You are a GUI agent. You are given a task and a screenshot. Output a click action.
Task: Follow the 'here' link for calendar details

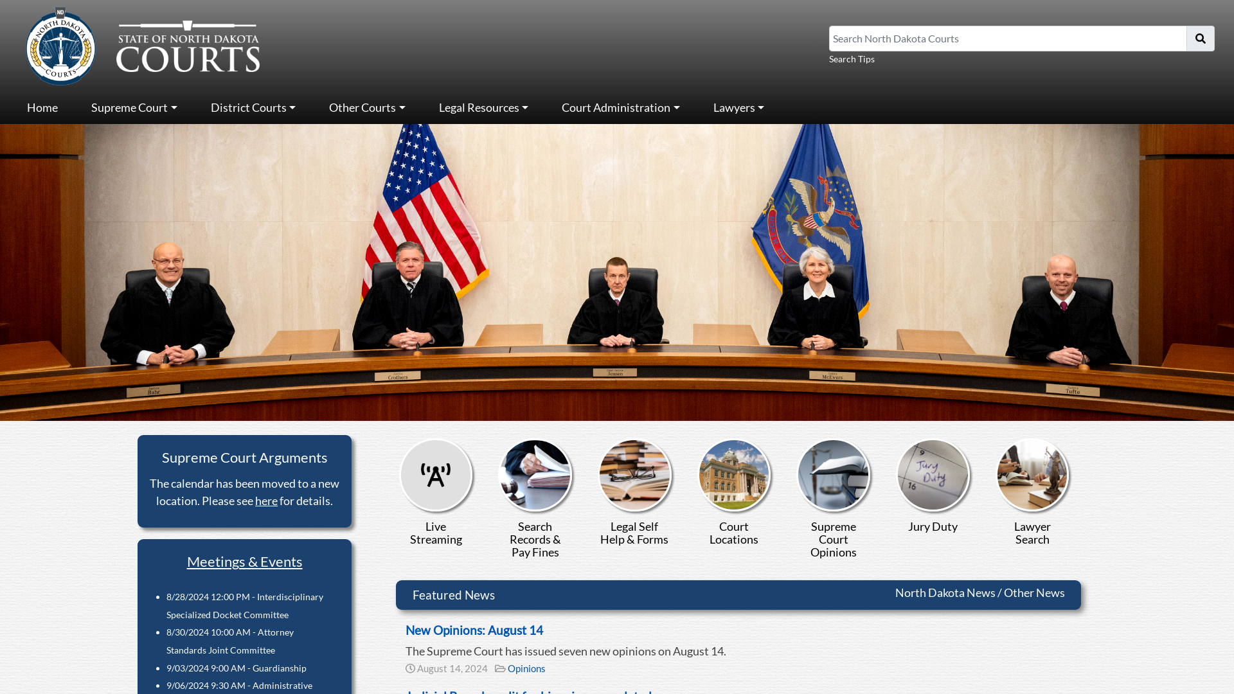click(266, 501)
